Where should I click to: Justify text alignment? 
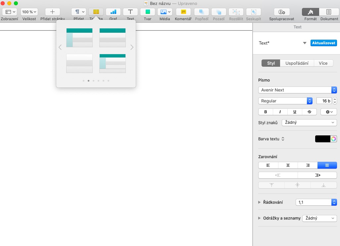327,165
